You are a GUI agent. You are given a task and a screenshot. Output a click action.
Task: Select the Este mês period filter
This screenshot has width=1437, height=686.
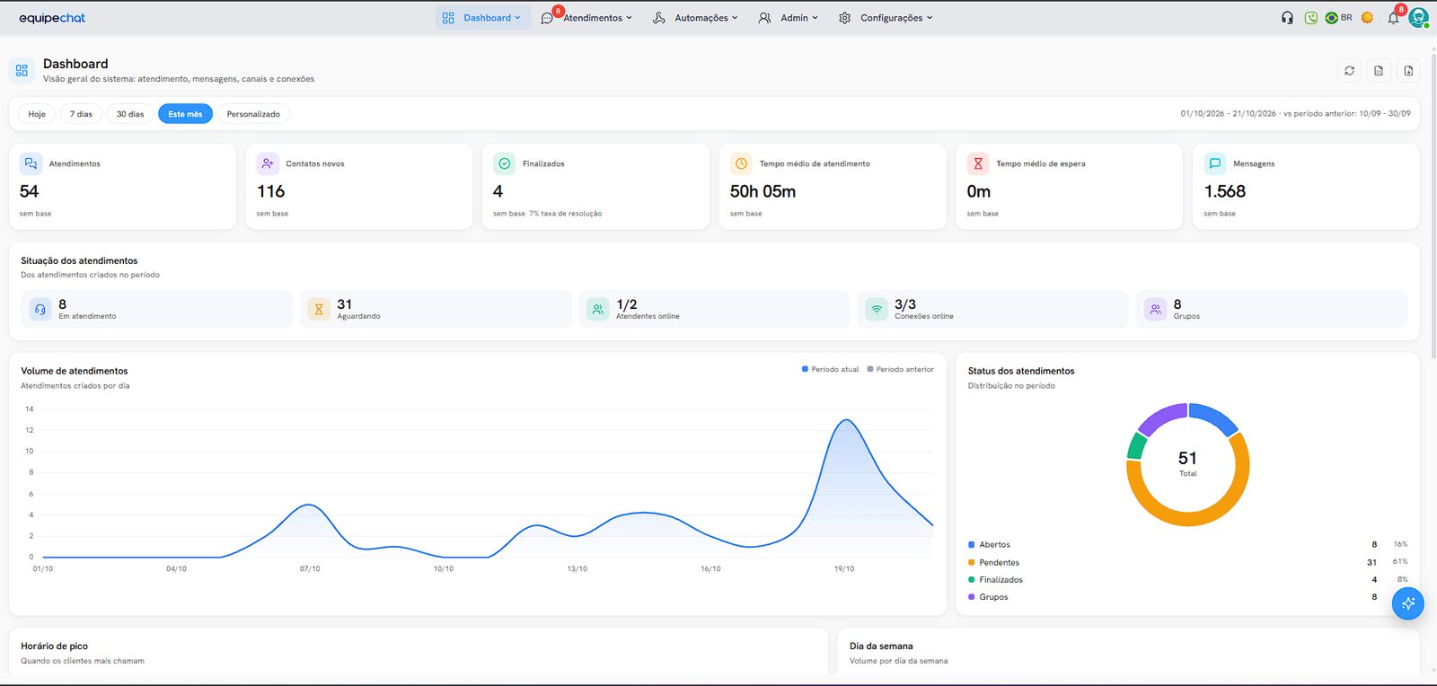pyautogui.click(x=185, y=114)
